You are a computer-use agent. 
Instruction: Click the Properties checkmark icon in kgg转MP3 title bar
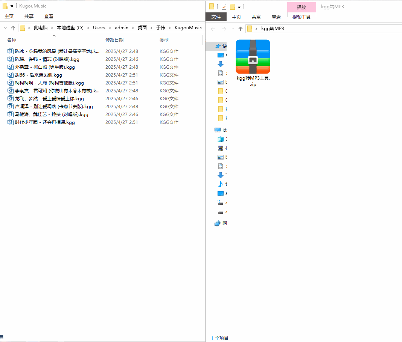click(224, 7)
